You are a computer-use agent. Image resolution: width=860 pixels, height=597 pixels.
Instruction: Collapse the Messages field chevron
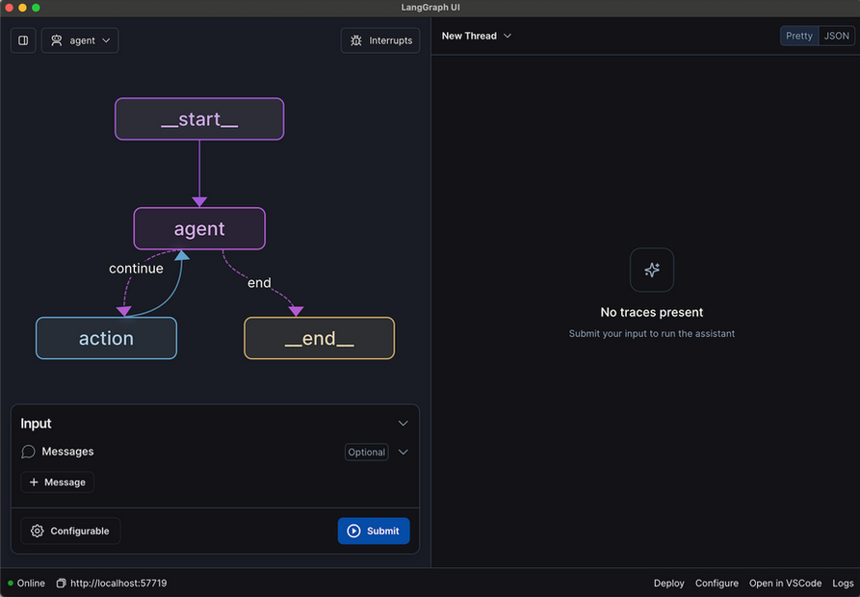coord(404,453)
